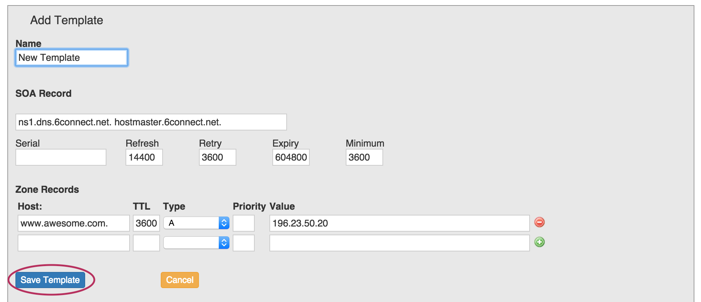
Task: Click the empty Value field in second row
Action: click(399, 243)
